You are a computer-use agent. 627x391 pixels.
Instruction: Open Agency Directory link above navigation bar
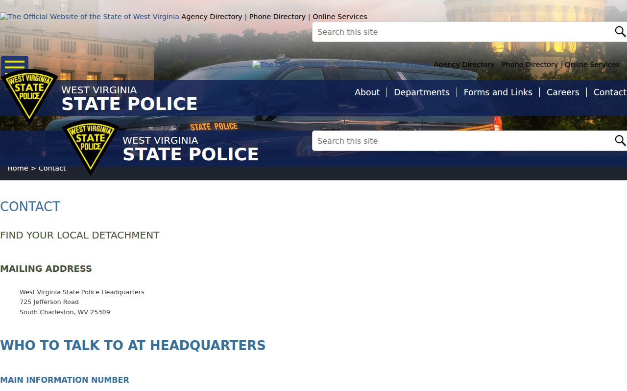tap(464, 65)
